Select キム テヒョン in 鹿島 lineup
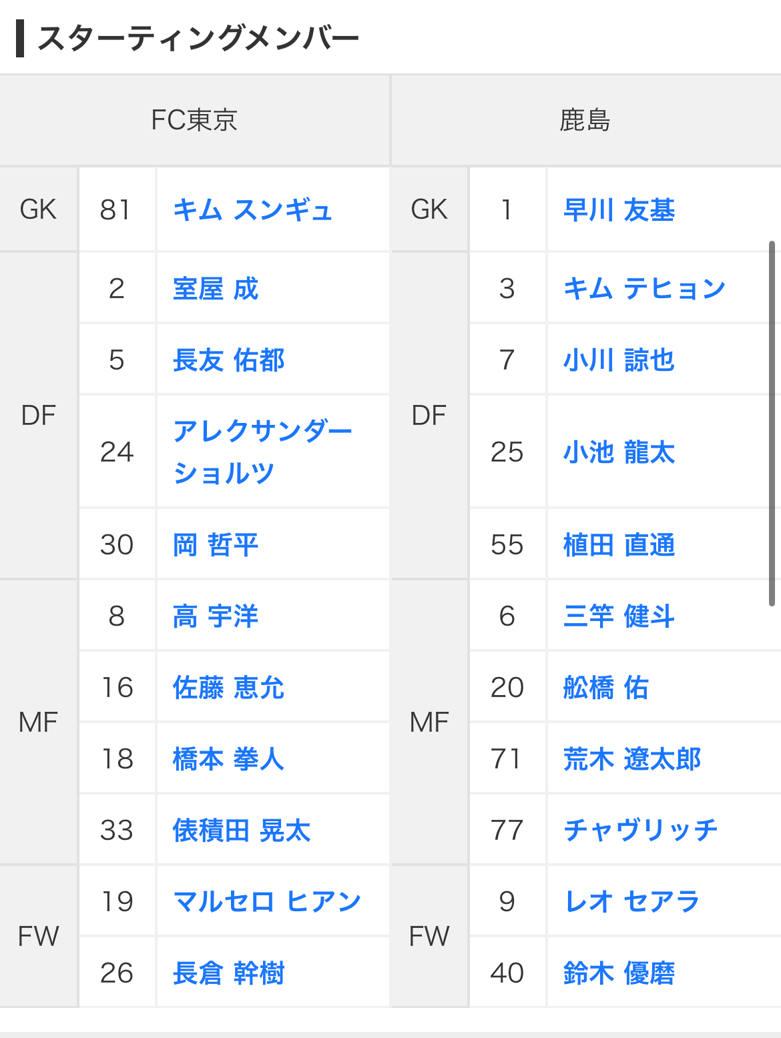This screenshot has height=1038, width=781. pos(644,289)
